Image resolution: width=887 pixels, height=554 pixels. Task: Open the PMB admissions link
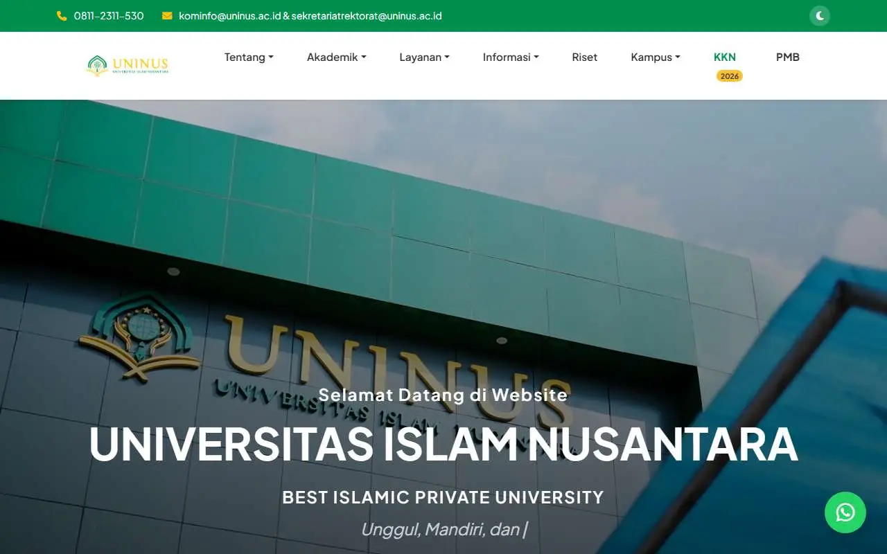(788, 57)
